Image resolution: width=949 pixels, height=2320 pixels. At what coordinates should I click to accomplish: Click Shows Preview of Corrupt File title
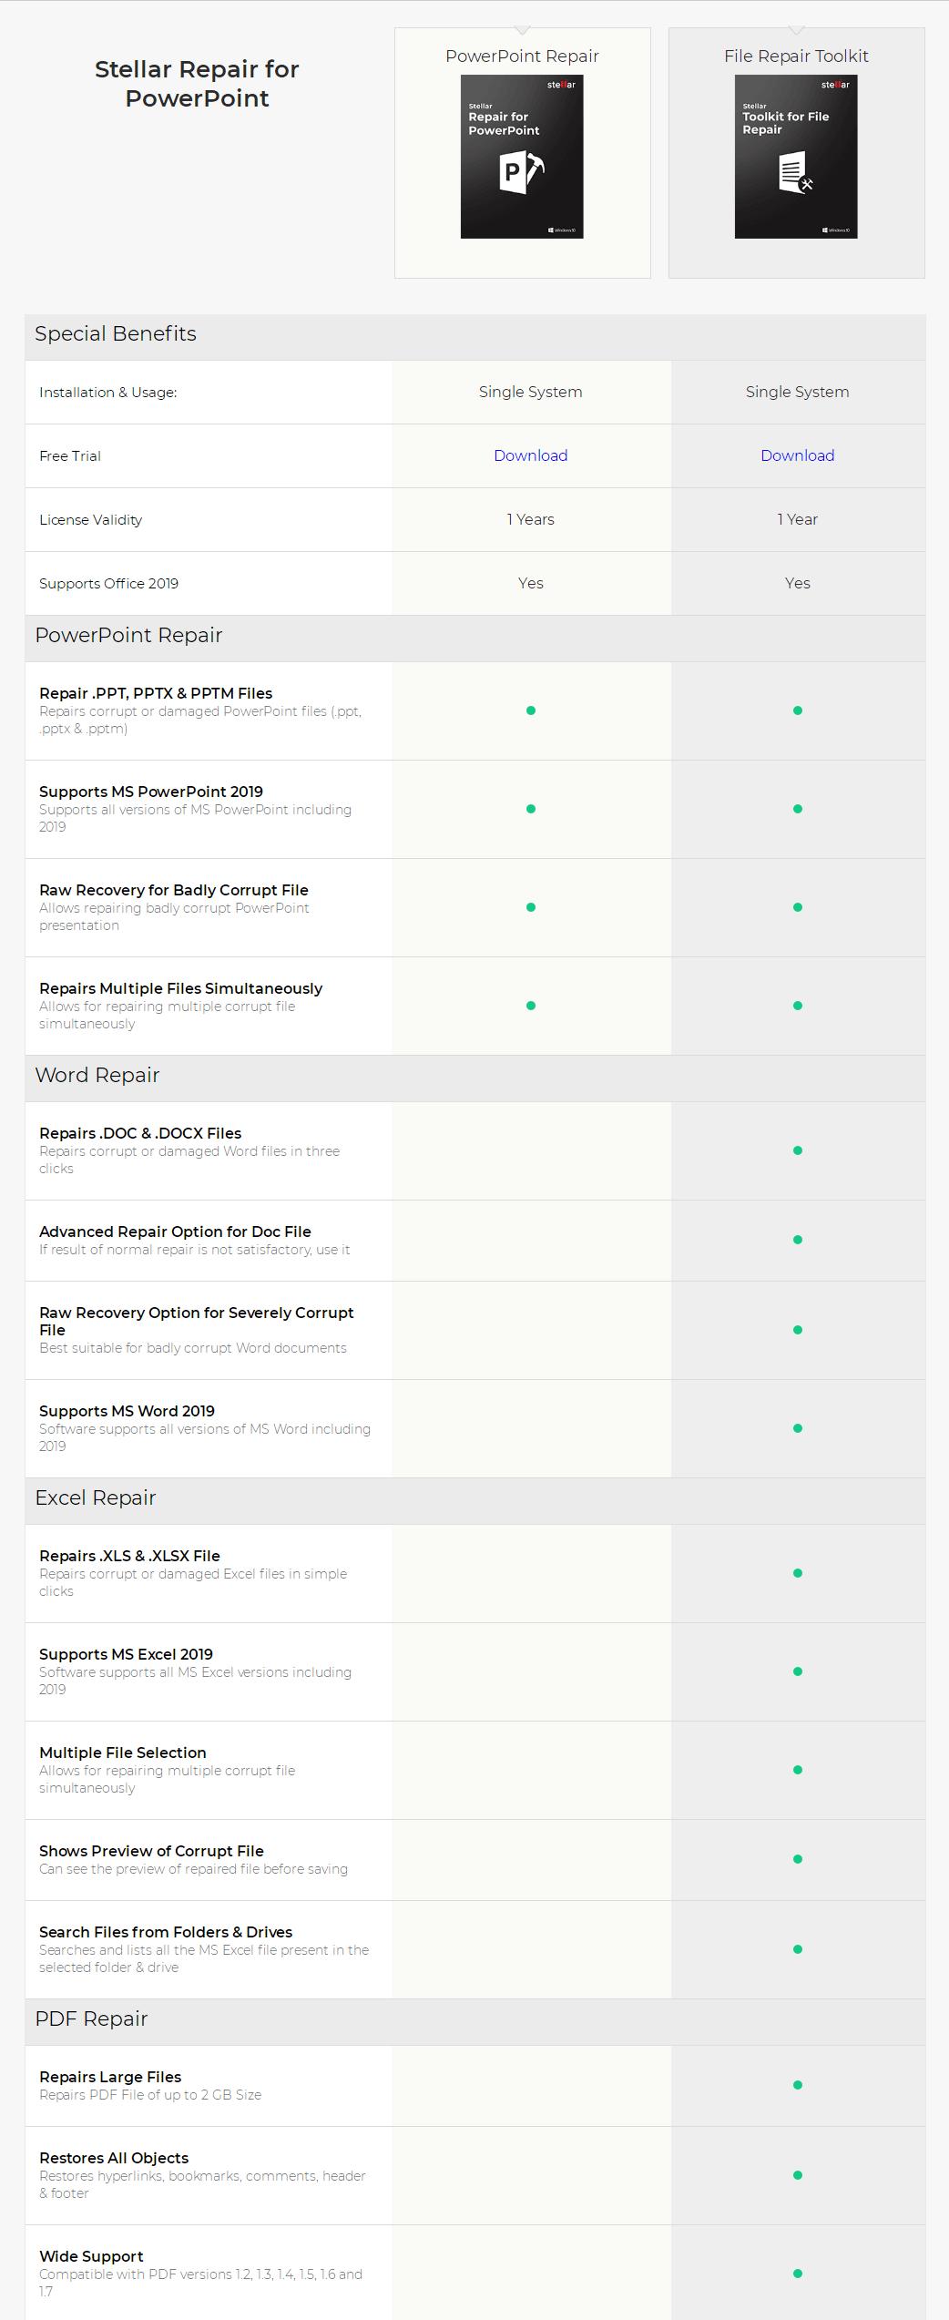pyautogui.click(x=152, y=1851)
